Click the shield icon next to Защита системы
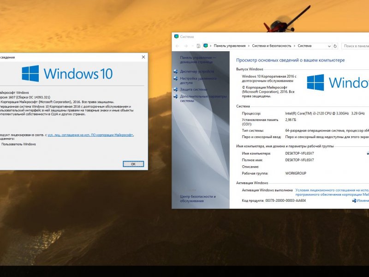This screenshot has width=369, height=277. pyautogui.click(x=176, y=89)
